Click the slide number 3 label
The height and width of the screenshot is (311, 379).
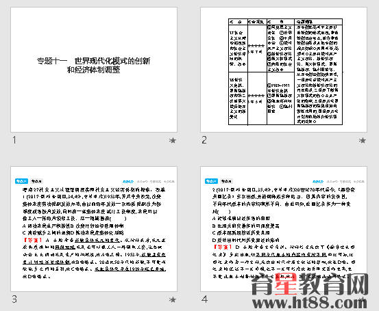coord(14,299)
